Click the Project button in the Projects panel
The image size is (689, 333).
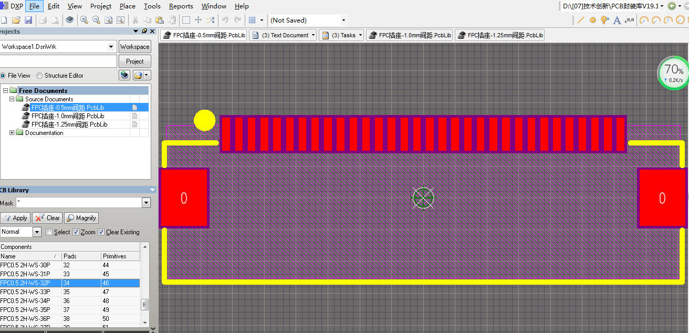135,61
